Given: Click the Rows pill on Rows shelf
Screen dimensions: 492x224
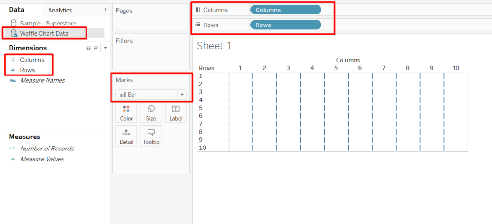Looking at the screenshot, I should [285, 25].
